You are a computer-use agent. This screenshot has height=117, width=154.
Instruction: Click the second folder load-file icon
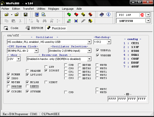(17, 15)
